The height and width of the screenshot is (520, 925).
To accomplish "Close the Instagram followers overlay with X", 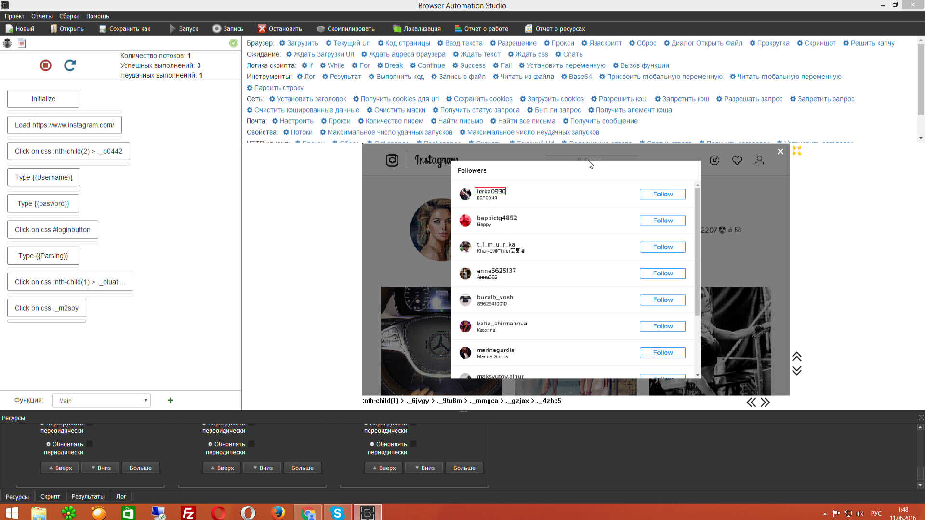I will [x=780, y=152].
